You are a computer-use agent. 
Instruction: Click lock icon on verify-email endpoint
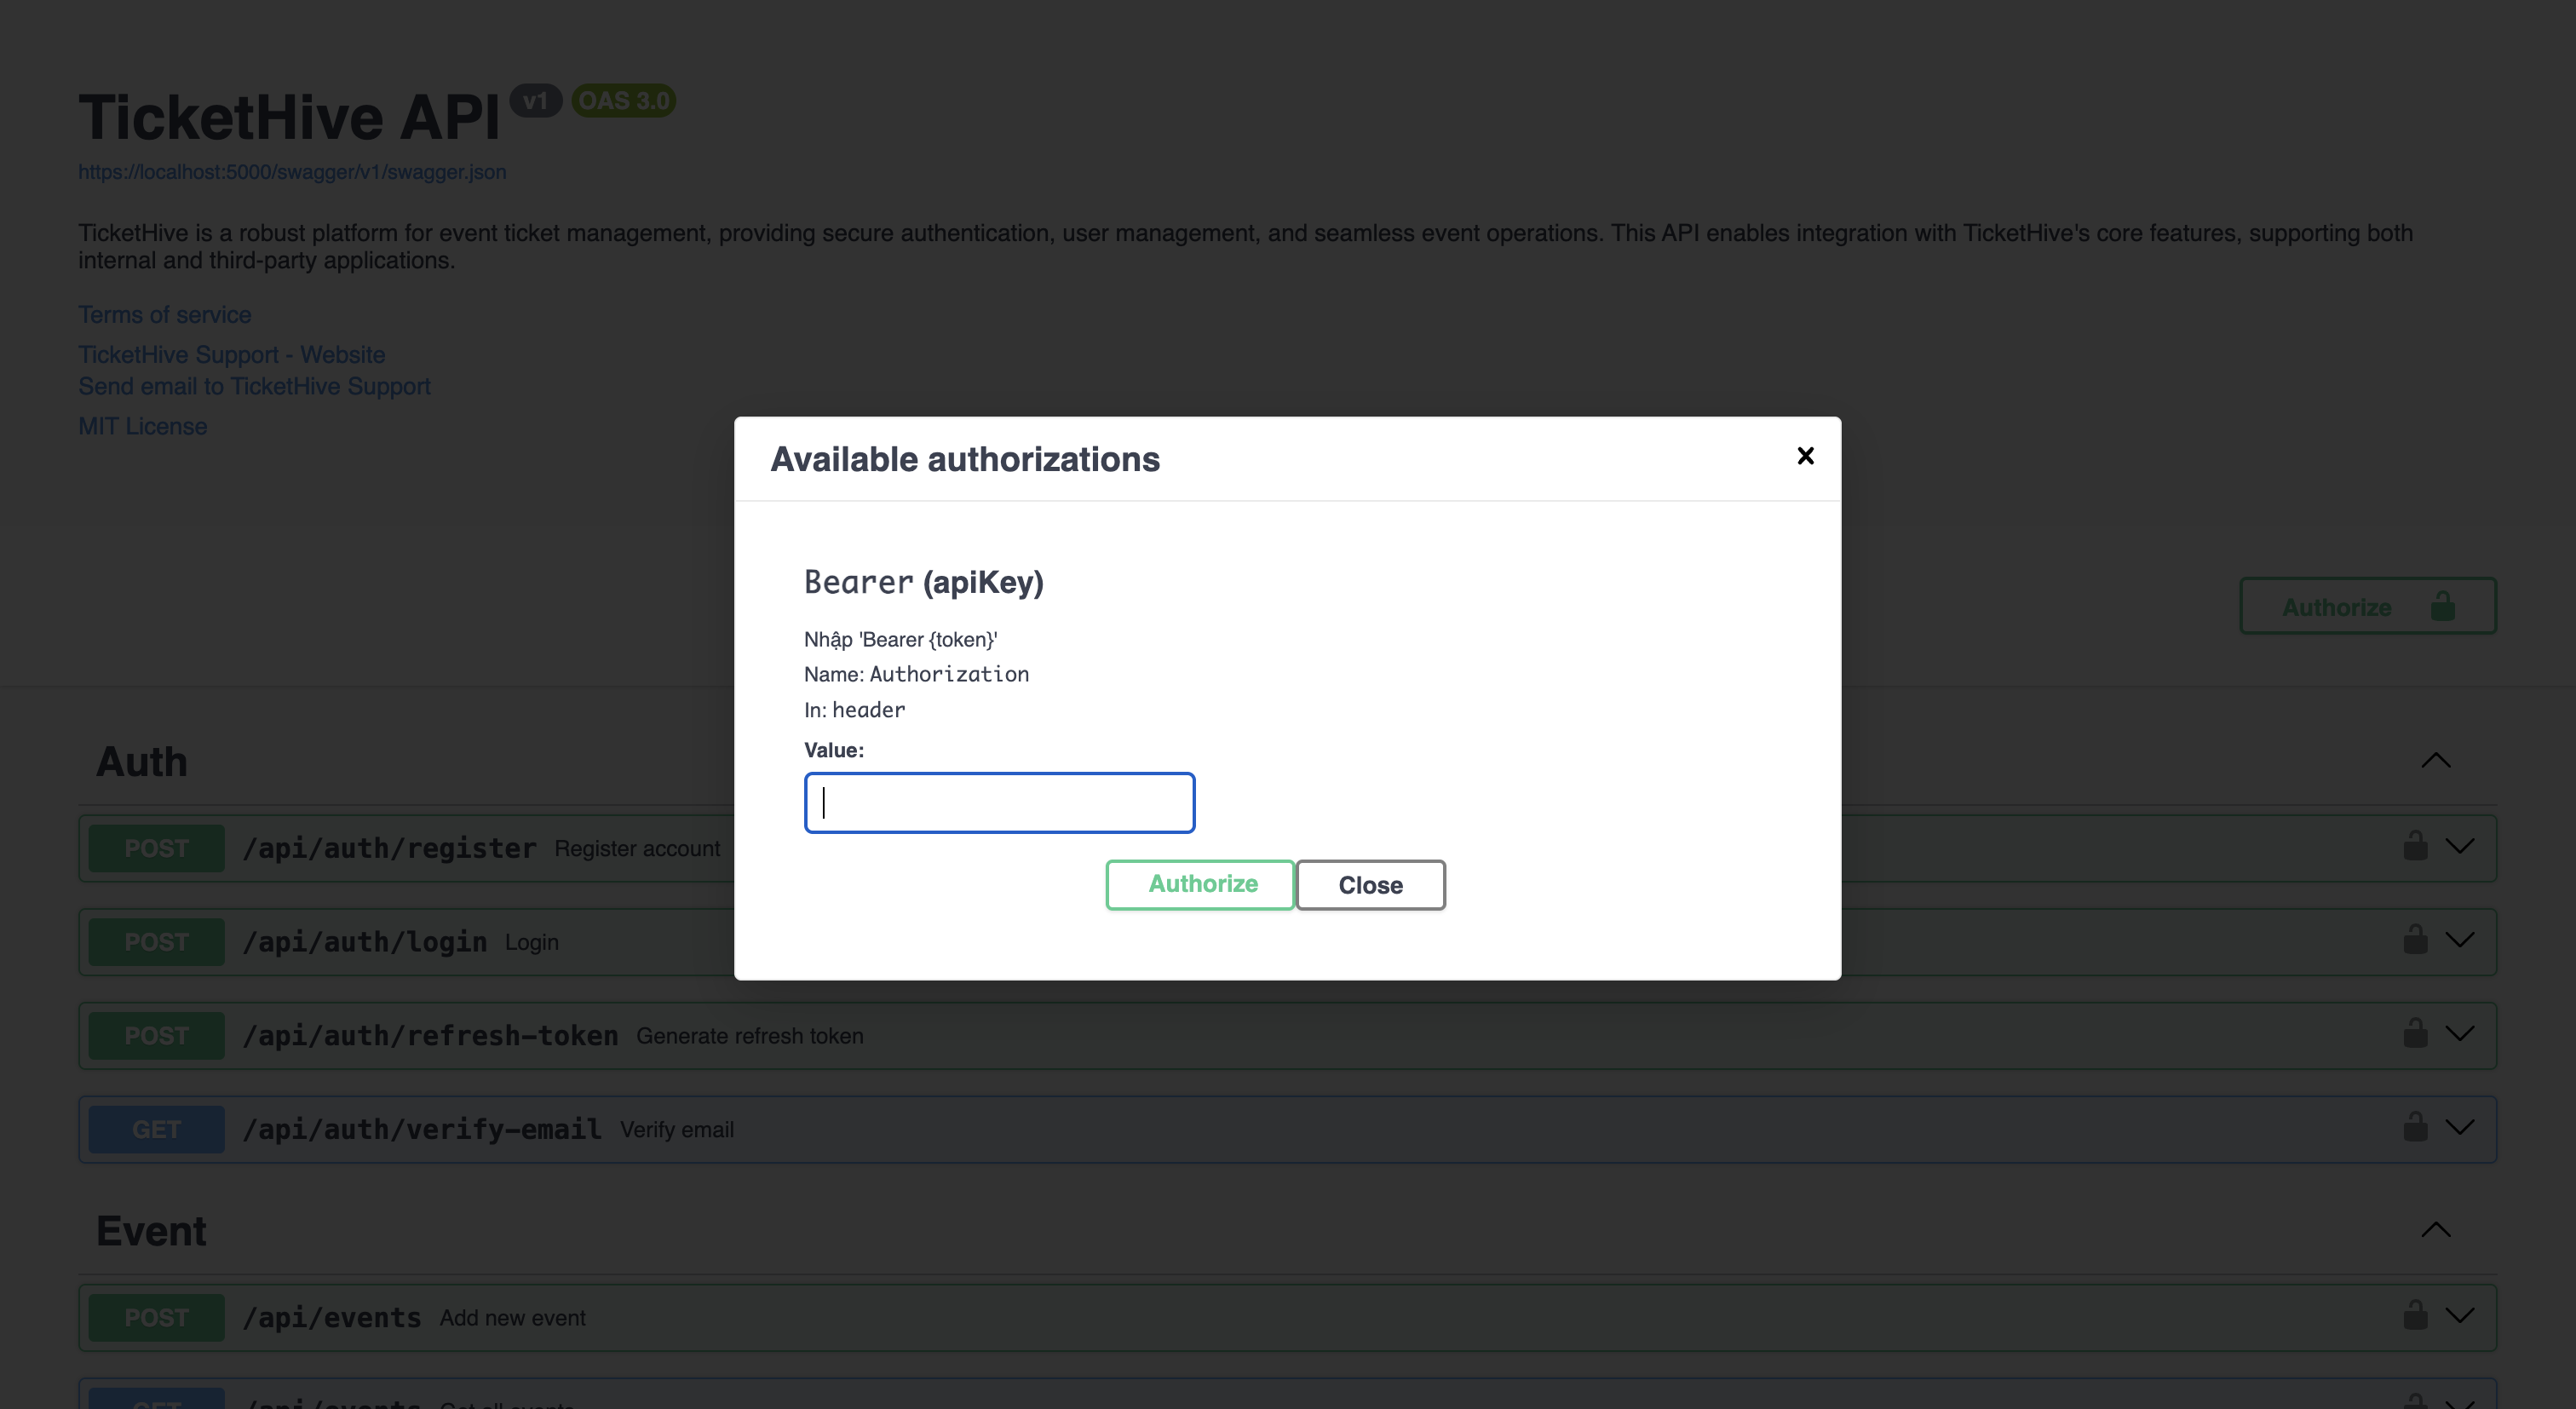(x=2415, y=1127)
